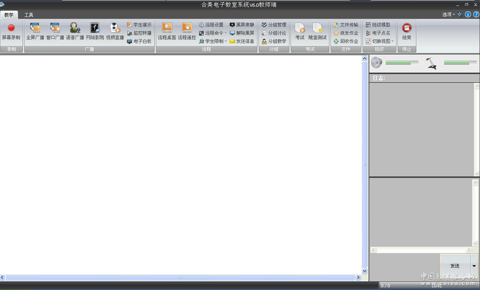Activate 远程遥控 remote control
The height and width of the screenshot is (290, 480).
(x=187, y=29)
